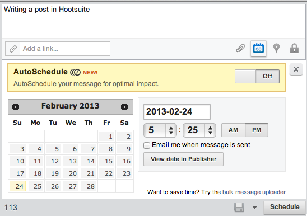307x216 pixels.
Task: Click the Add a link field
Action: coord(58,49)
